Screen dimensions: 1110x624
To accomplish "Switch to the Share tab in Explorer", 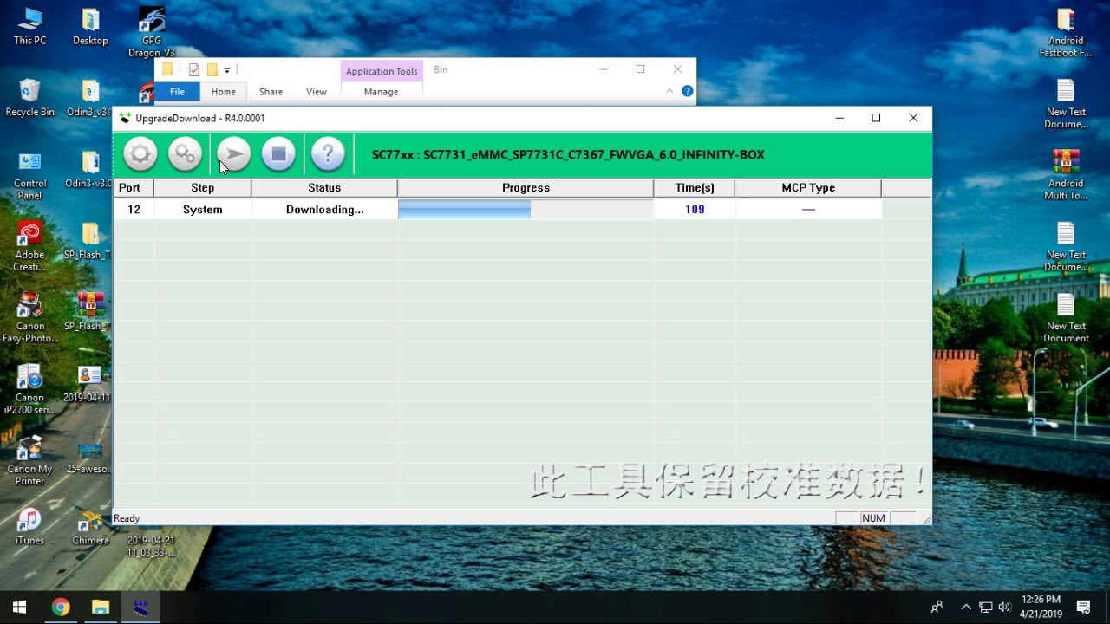I will (x=271, y=92).
